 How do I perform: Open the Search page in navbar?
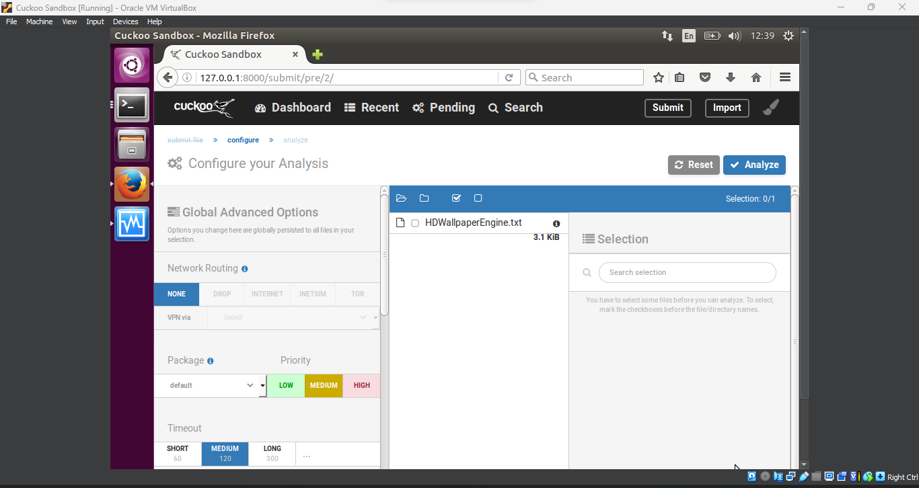(515, 108)
